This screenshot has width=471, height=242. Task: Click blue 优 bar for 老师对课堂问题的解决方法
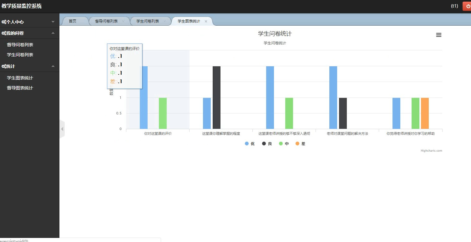click(x=333, y=98)
